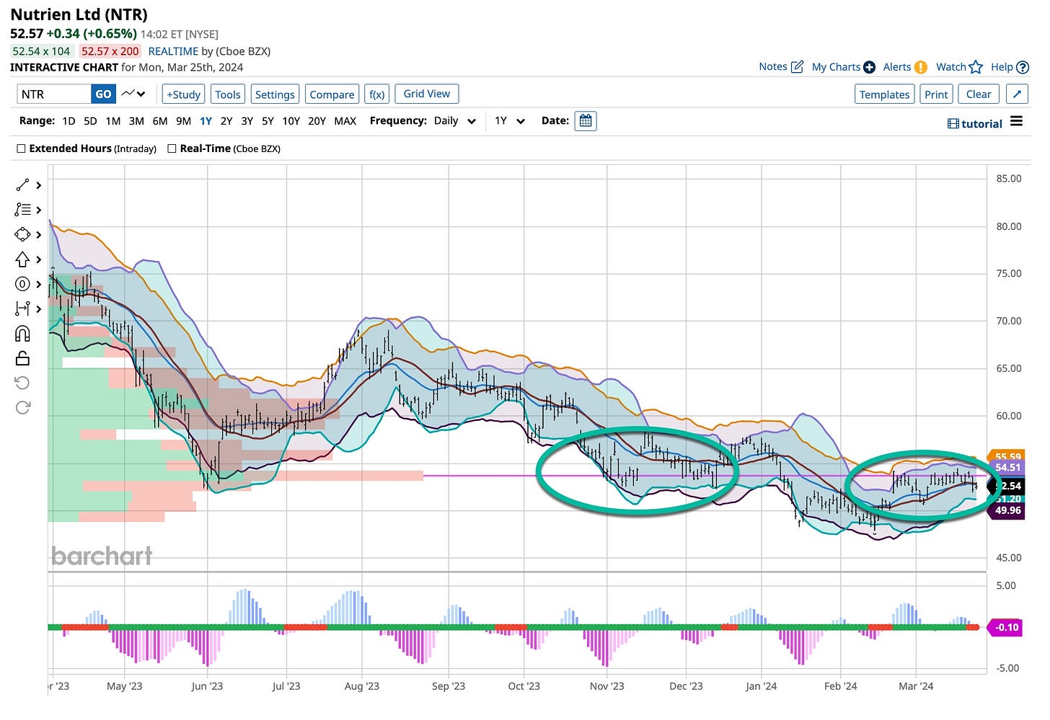Expand the measure tool options chevron

pyautogui.click(x=39, y=308)
